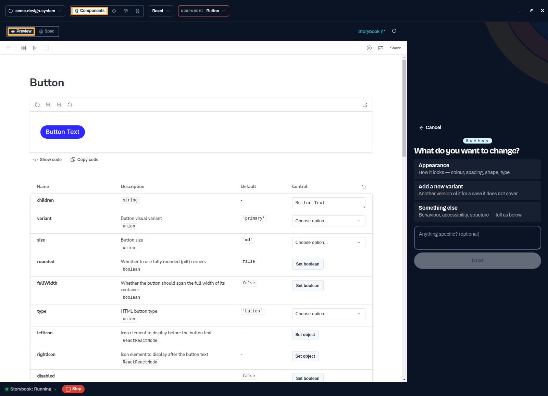Set boolean for the fullWidth prop
This screenshot has width=548, height=396.
point(308,286)
